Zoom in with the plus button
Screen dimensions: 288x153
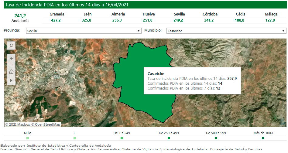coord(11,58)
